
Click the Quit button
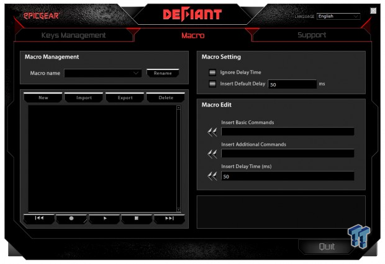point(327,247)
